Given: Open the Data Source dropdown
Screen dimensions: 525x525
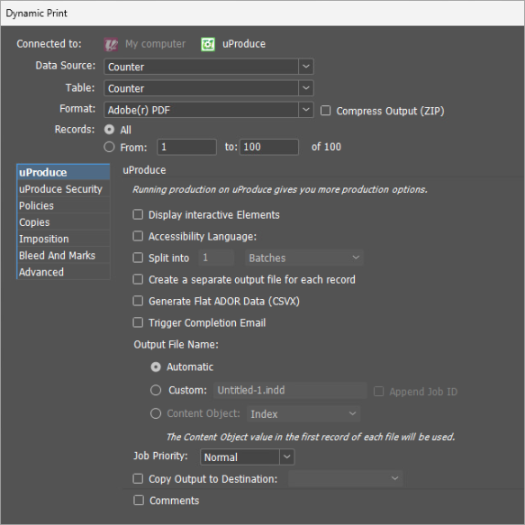Looking at the screenshot, I should [x=209, y=67].
